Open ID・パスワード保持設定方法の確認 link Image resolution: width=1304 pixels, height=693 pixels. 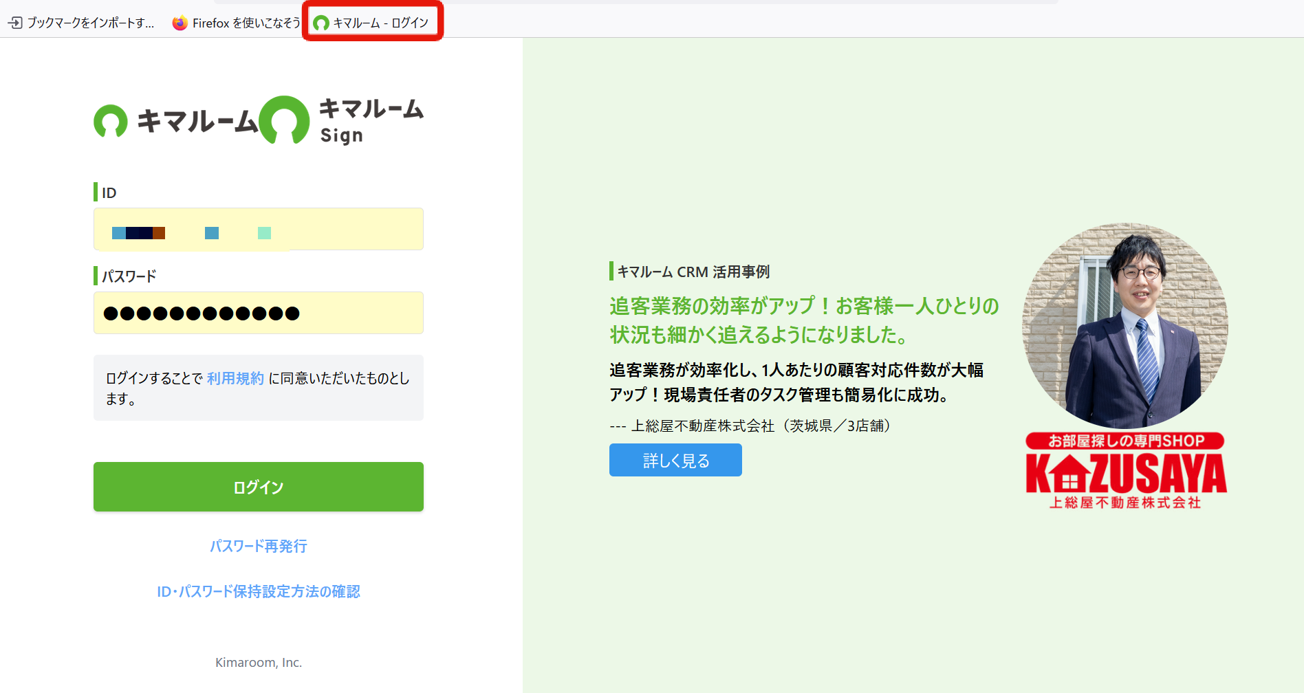[259, 591]
